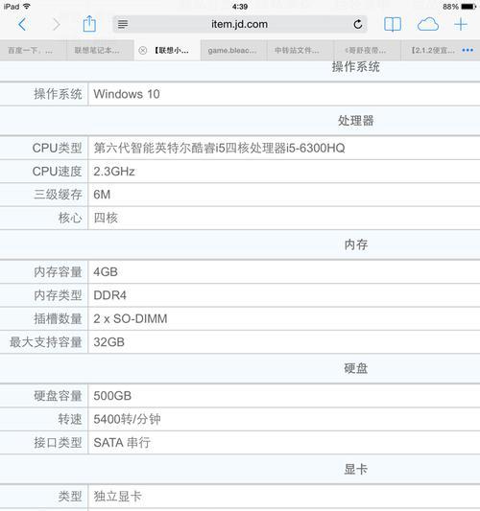Tap the item.jd.com address field
Screen dimensions: 480x511
coord(240,24)
